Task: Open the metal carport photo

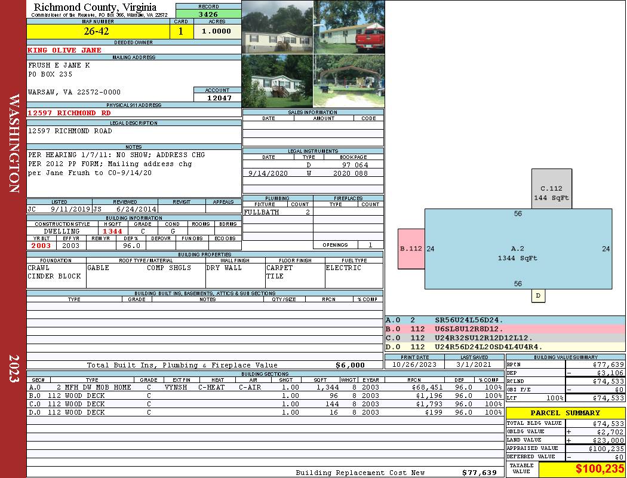Action: 349,81
